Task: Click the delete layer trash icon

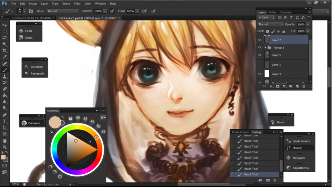Action: (x=304, y=86)
